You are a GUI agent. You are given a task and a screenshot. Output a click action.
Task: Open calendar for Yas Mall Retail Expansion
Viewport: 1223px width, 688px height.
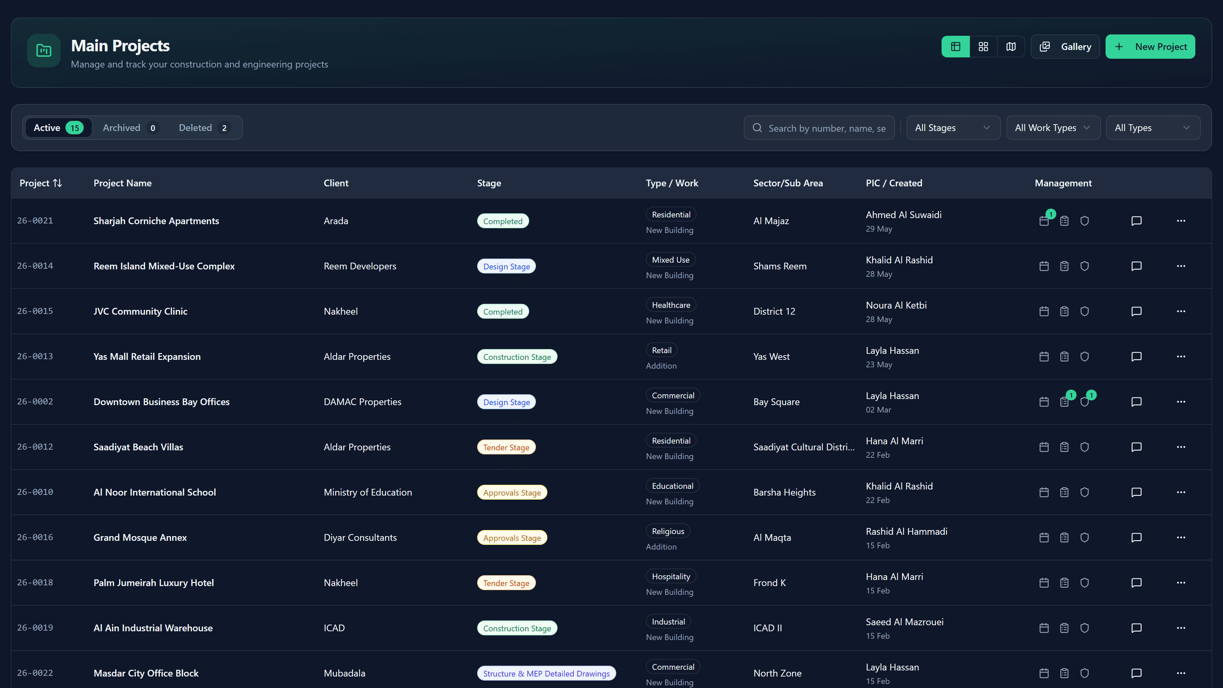tap(1043, 356)
